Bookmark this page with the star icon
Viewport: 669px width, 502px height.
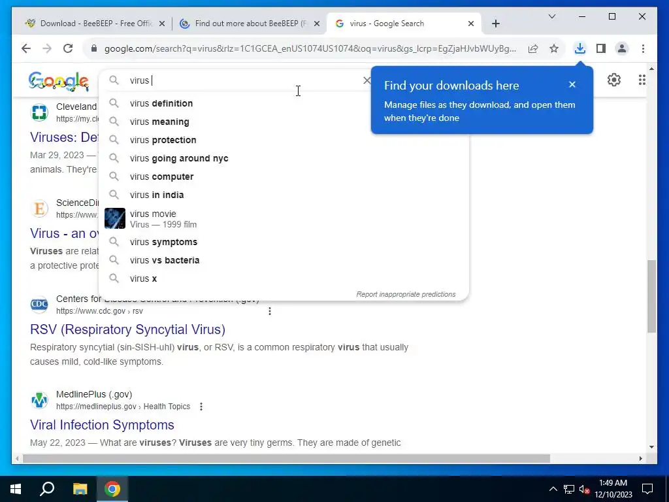[x=554, y=48]
